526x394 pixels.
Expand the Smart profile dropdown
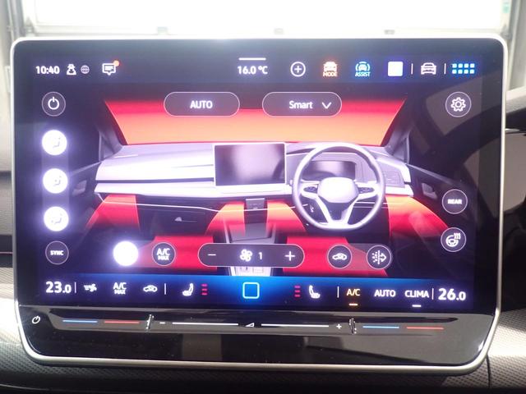(x=302, y=104)
